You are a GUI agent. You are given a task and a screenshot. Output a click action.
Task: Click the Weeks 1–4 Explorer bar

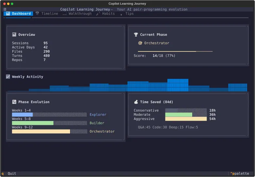click(49, 115)
